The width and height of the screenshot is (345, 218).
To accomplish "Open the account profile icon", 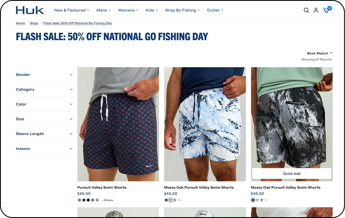I will (316, 10).
